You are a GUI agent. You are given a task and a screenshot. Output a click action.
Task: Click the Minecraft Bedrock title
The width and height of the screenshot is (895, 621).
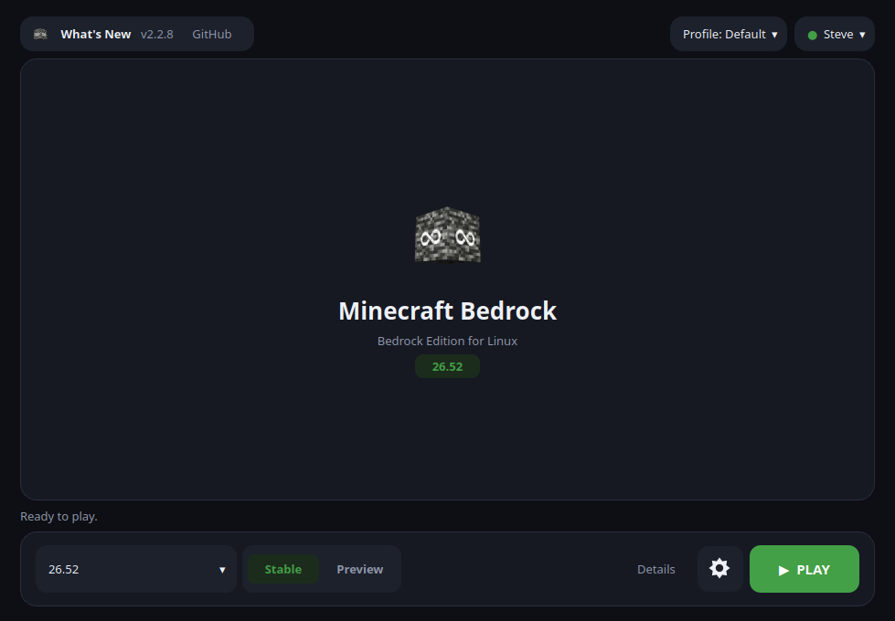[448, 310]
